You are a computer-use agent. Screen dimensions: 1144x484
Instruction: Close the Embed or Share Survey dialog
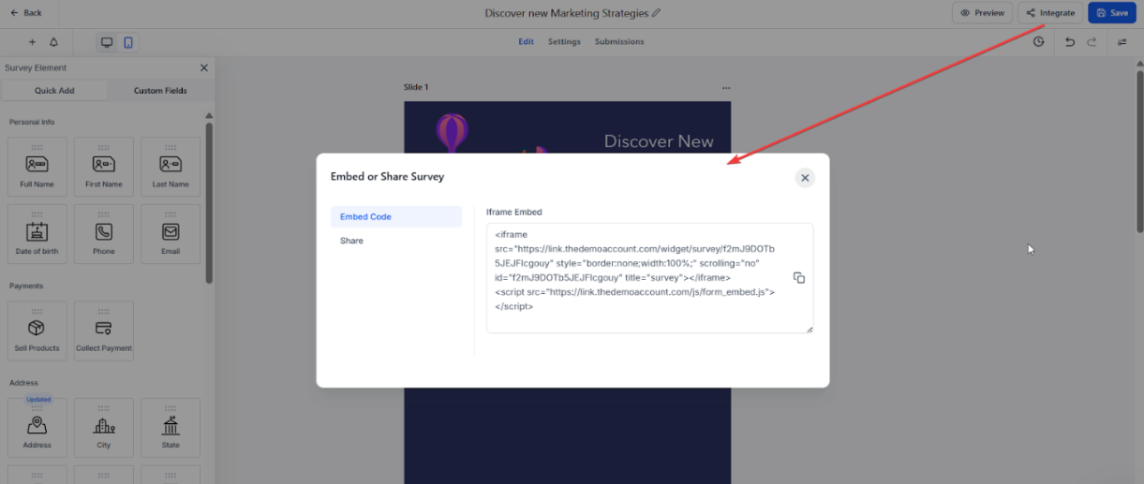[x=804, y=178]
